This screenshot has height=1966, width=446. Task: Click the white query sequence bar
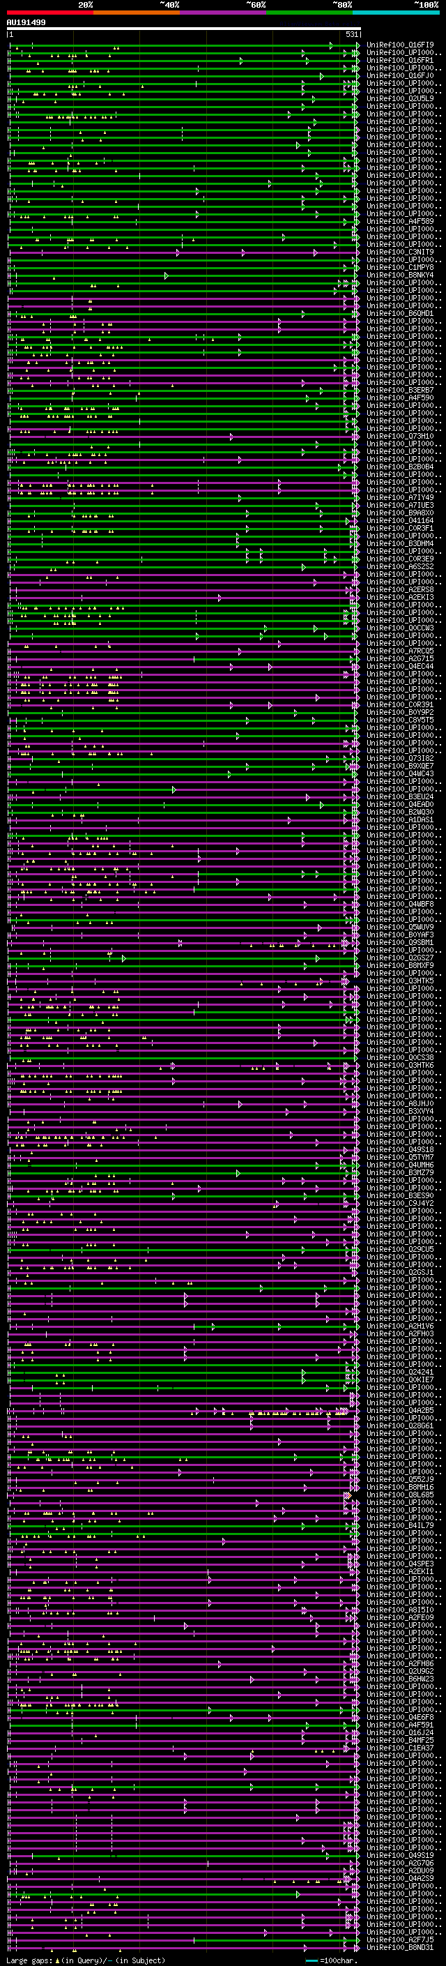[x=184, y=29]
